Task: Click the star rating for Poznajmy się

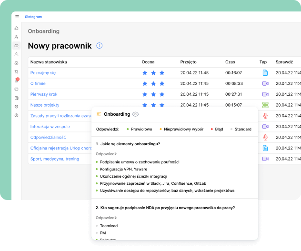Action: coord(153,73)
